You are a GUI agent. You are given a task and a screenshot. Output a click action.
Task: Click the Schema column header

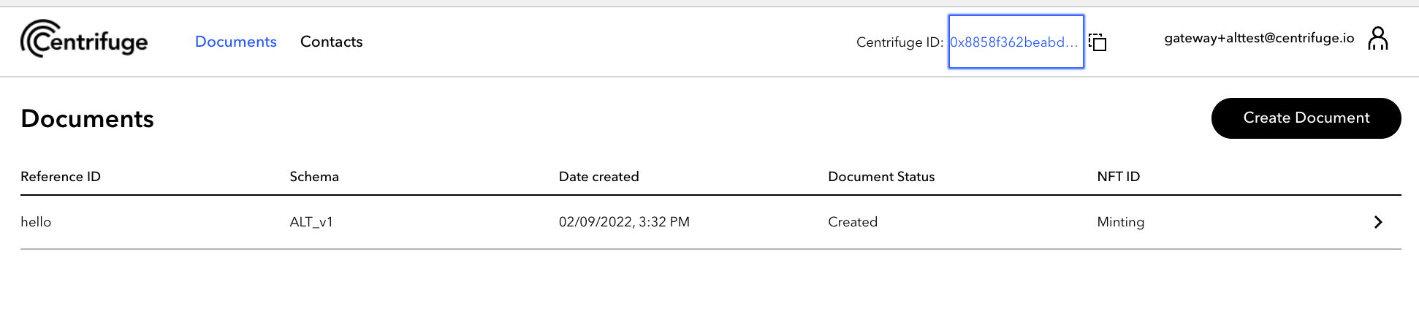[x=314, y=177]
